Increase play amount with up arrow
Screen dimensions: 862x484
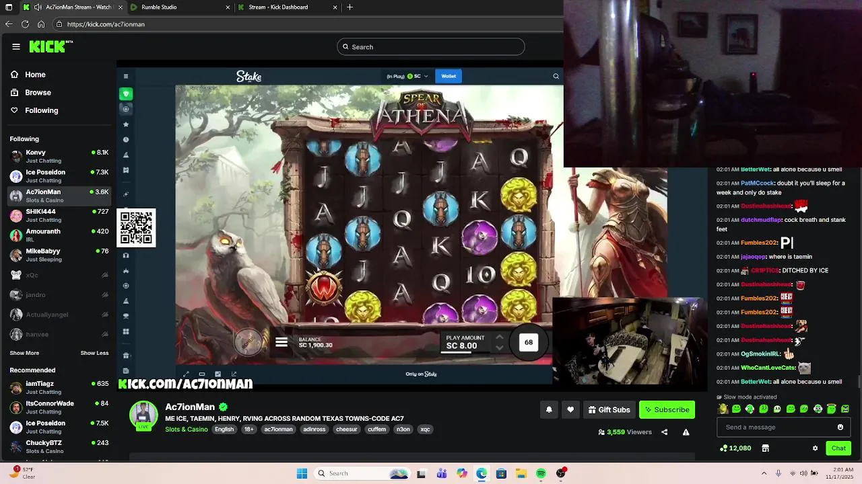[499, 337]
